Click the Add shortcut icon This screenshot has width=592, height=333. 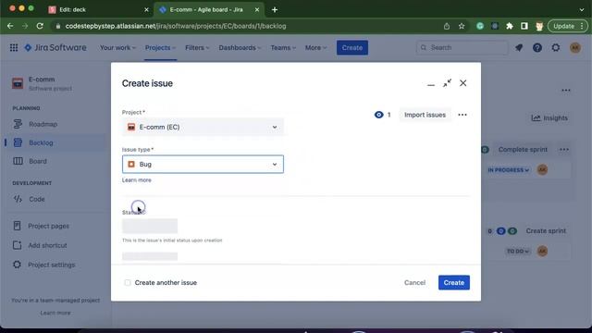tap(17, 245)
